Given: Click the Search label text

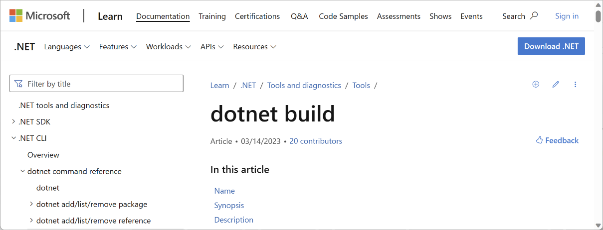Looking at the screenshot, I should click(514, 16).
